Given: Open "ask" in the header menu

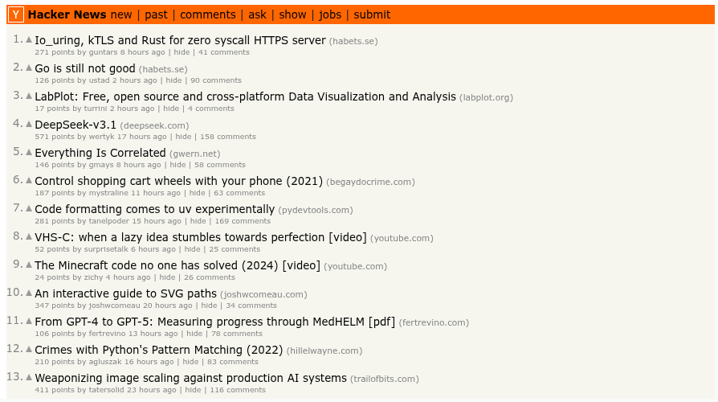Looking at the screenshot, I should [x=257, y=14].
